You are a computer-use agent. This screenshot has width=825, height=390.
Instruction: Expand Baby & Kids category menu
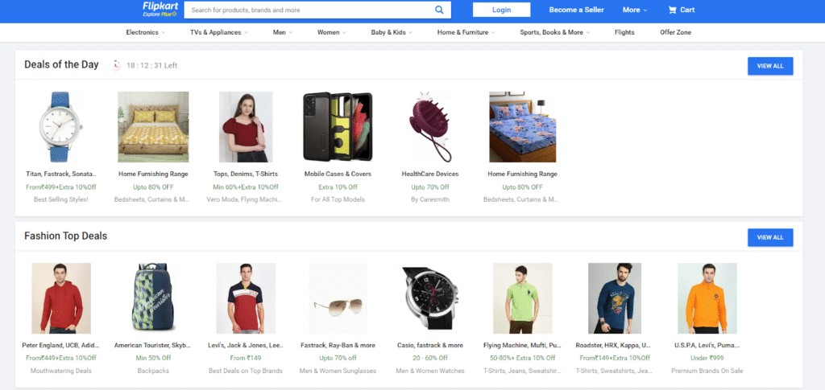pos(392,32)
